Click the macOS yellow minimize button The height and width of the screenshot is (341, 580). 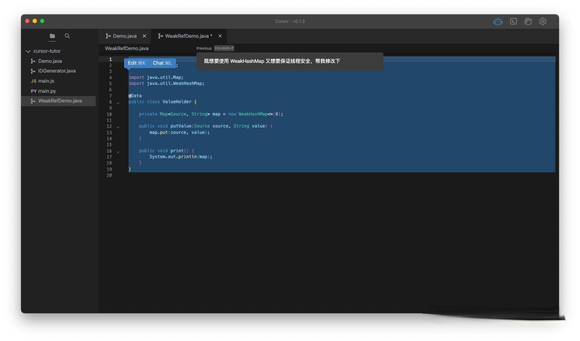35,21
